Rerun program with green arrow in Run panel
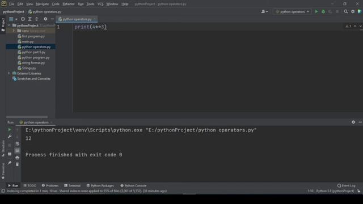Screen dimensions: 363x204 10,130
